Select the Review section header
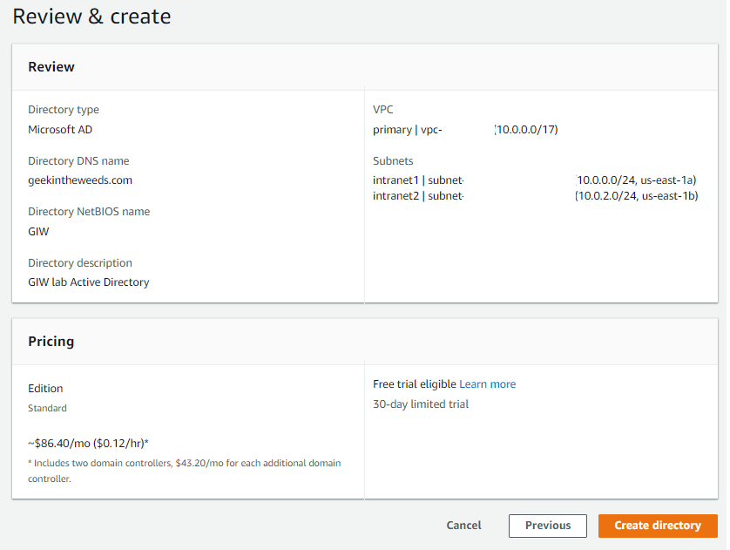Screen dimensions: 730x550 (x=51, y=67)
